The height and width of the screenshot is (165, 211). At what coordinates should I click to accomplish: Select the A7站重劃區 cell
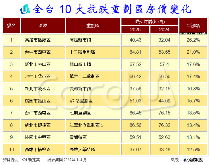tap(93, 101)
